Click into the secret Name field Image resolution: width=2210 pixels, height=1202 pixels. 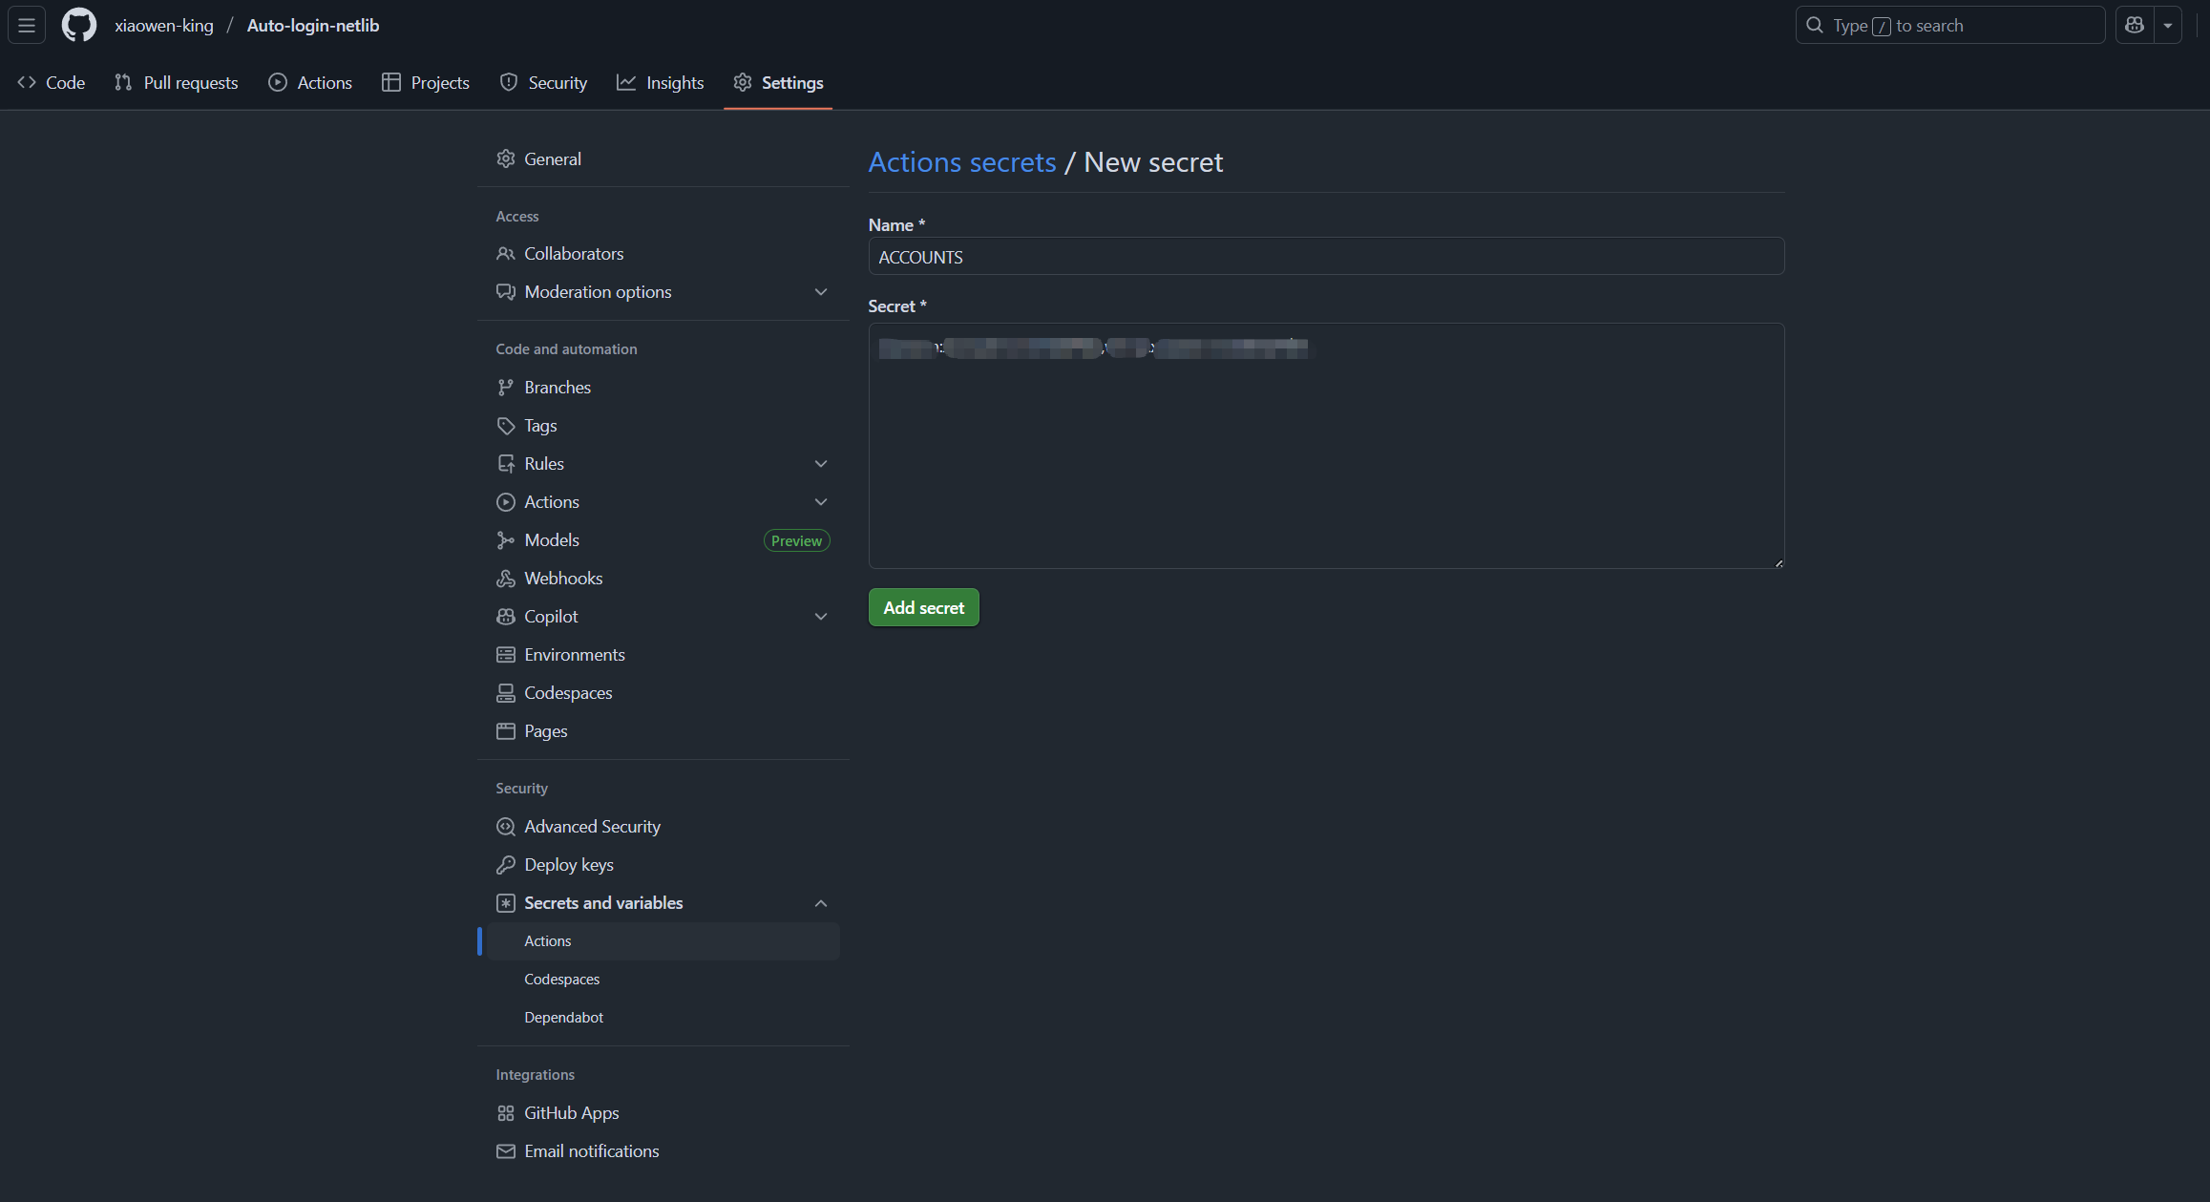click(x=1325, y=257)
